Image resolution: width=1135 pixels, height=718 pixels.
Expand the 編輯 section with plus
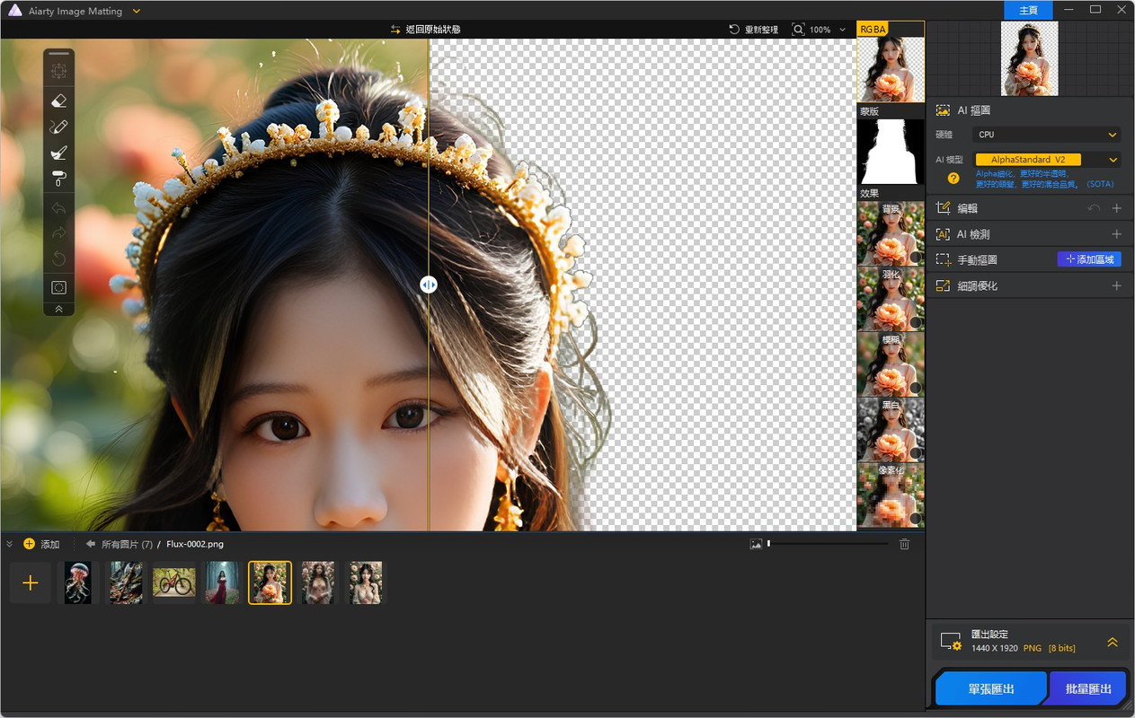click(x=1117, y=208)
